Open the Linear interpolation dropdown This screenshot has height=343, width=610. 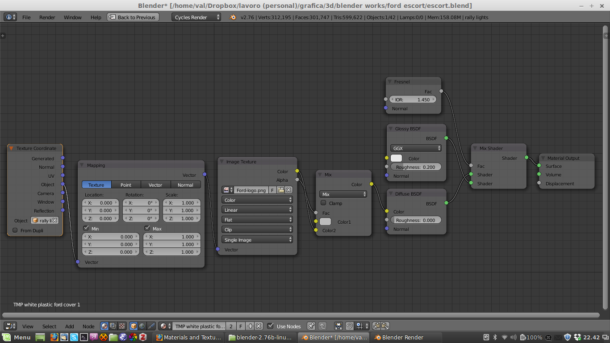point(257,210)
